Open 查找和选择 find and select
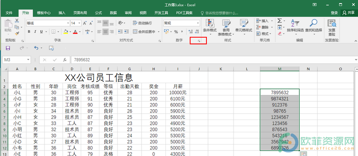 click(x=313, y=27)
